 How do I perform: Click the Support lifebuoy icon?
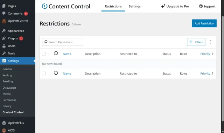201,6
